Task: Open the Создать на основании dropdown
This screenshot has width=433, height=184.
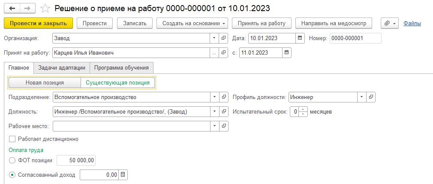Action: (x=192, y=23)
